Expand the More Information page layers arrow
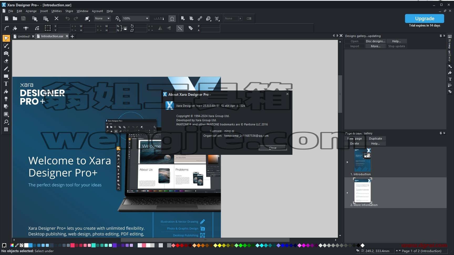Image resolution: width=454 pixels, height=255 pixels. (347, 193)
